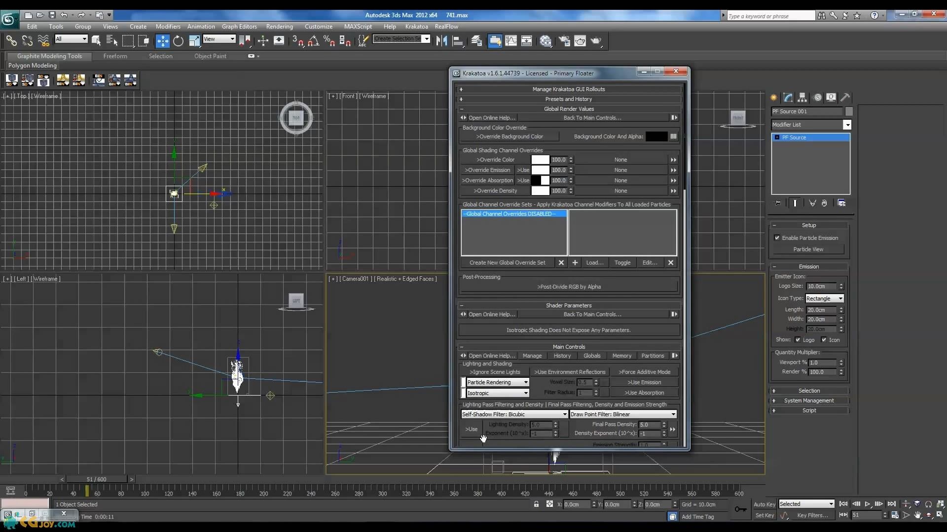Click the Auto Key button
The height and width of the screenshot is (532, 947).
point(764,504)
